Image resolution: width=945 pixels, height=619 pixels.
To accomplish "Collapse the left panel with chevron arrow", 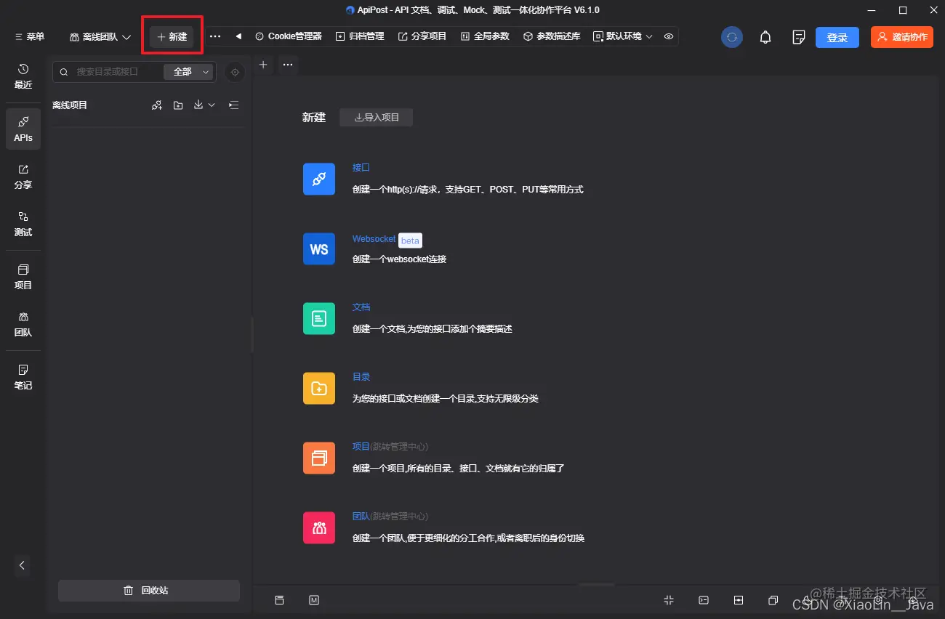I will pos(22,566).
